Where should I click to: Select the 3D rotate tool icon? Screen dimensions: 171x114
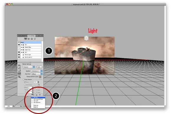pyautogui.click(x=19, y=65)
